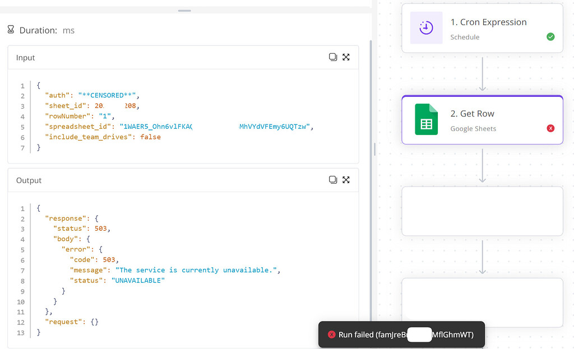Viewport: 574px width, 349px height.
Task: Click the Google Sheets icon on Get Row
Action: [x=426, y=119]
